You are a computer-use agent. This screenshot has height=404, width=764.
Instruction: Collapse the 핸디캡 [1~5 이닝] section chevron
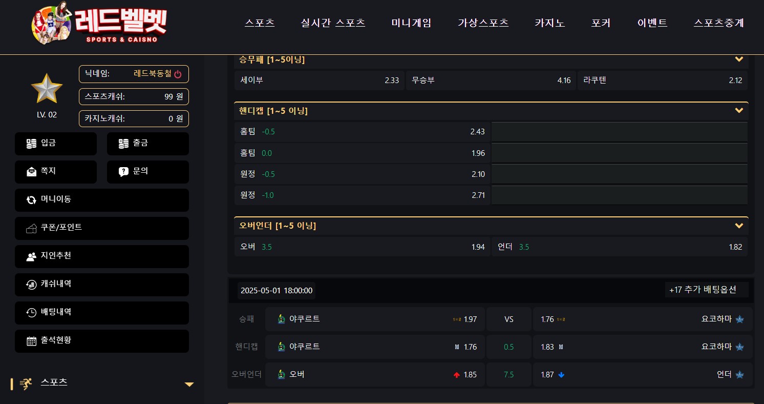coord(739,111)
